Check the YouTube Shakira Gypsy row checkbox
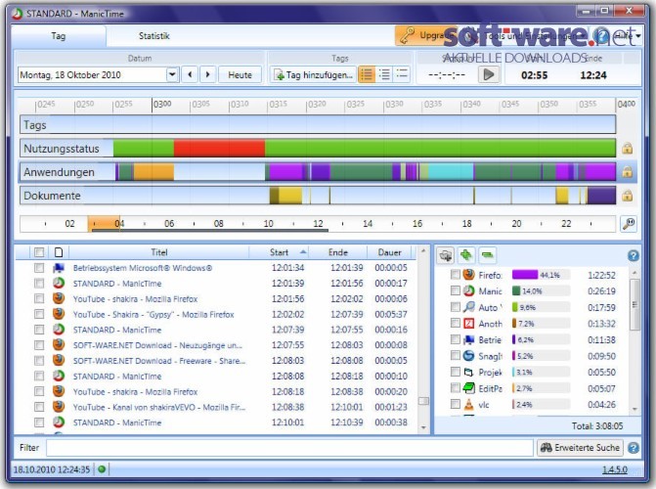 (39, 314)
